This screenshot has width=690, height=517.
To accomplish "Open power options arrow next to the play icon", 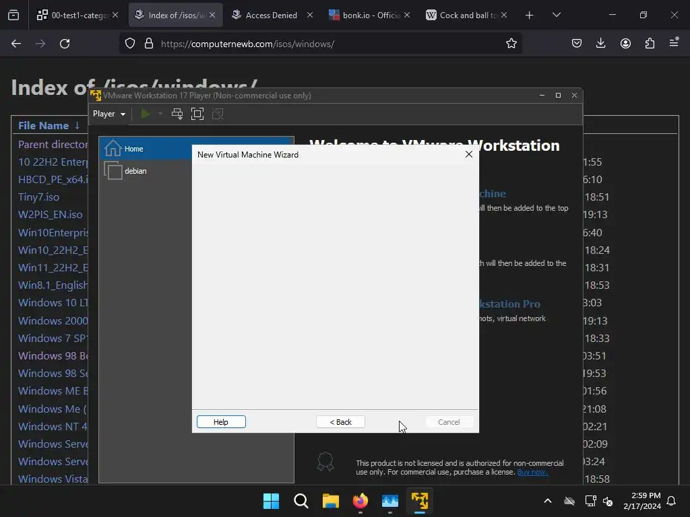I will [160, 114].
